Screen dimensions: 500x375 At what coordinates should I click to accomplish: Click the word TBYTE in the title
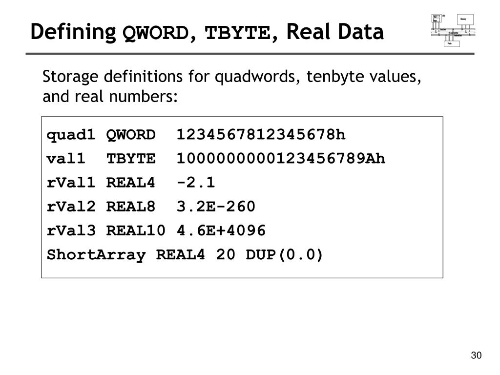(x=237, y=33)
